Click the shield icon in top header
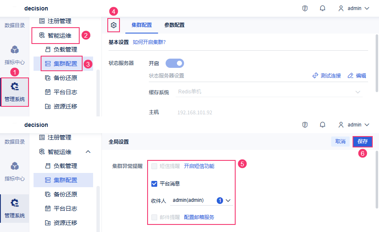This screenshot has width=379, height=232. [x=305, y=8]
